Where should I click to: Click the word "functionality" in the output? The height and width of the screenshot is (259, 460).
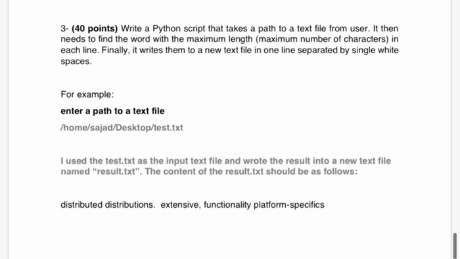pos(227,205)
